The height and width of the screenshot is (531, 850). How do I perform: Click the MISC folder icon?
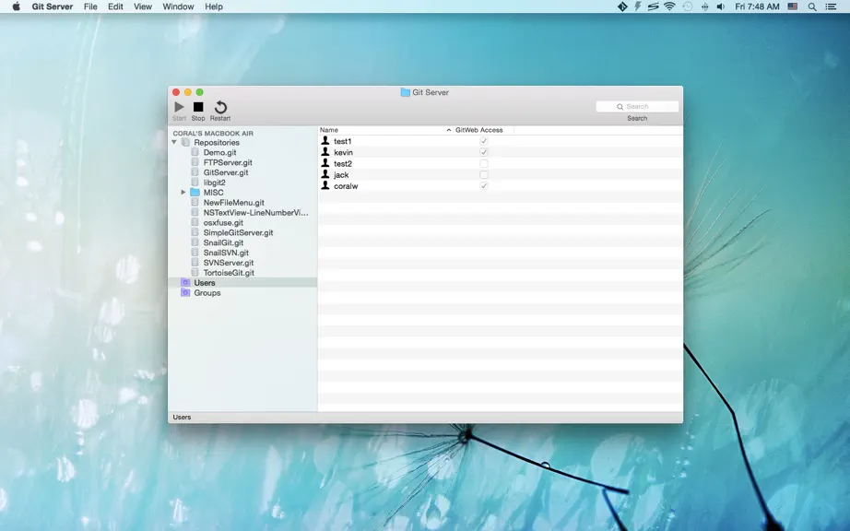pos(195,193)
